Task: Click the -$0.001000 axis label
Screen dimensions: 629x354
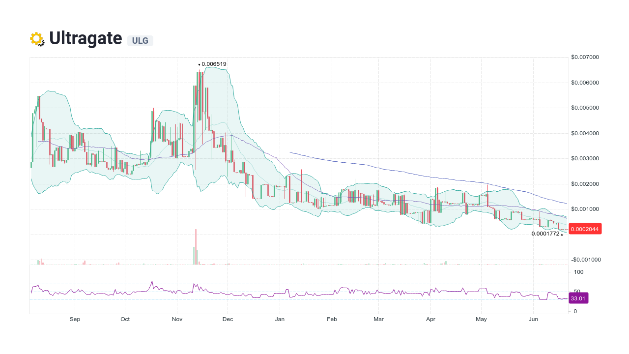Action: pyautogui.click(x=585, y=260)
